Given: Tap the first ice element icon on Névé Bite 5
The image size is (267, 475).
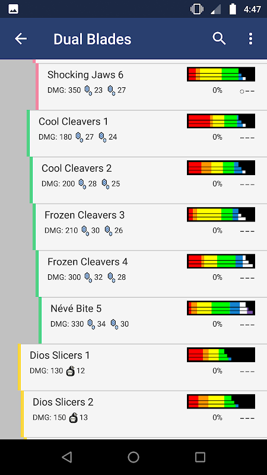Looking at the screenshot, I should point(91,324).
